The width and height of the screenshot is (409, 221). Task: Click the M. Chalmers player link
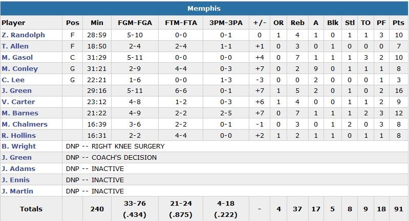coord(25,125)
